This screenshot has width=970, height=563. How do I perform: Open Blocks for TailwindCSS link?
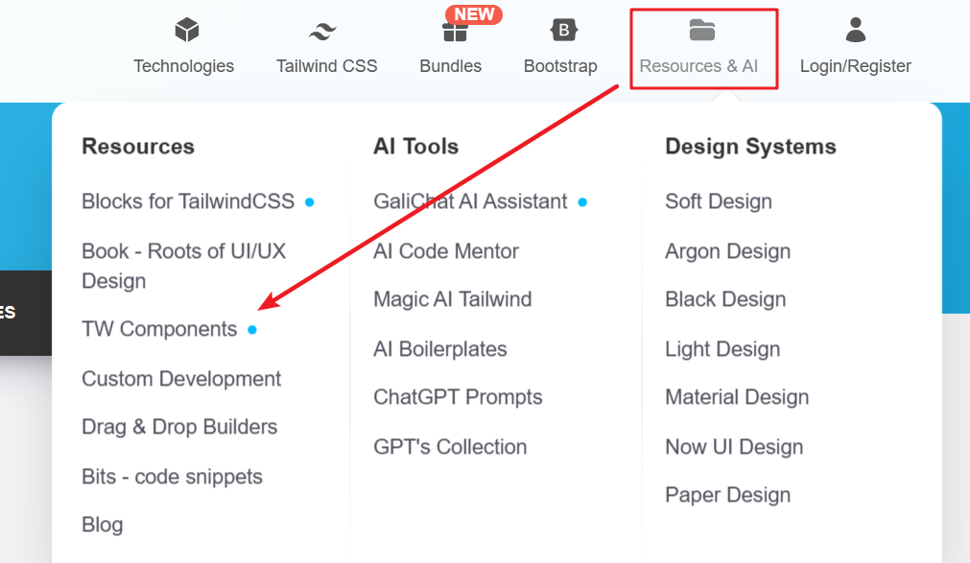pos(188,201)
